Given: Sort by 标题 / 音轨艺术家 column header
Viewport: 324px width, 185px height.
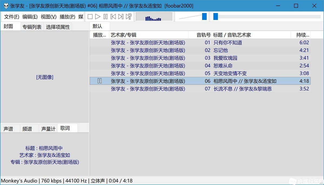Looking at the screenshot, I should click(x=251, y=35).
